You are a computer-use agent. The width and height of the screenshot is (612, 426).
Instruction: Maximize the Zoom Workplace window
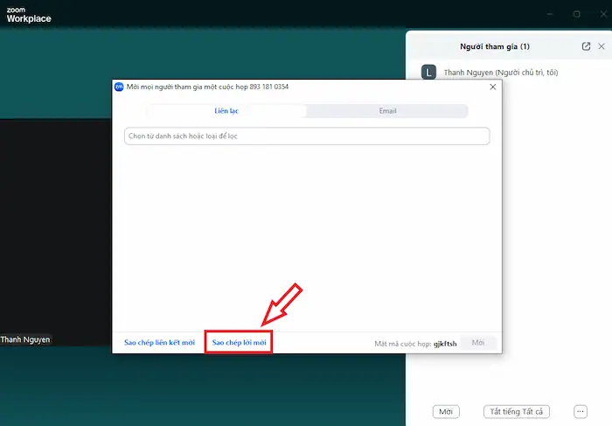click(x=576, y=14)
